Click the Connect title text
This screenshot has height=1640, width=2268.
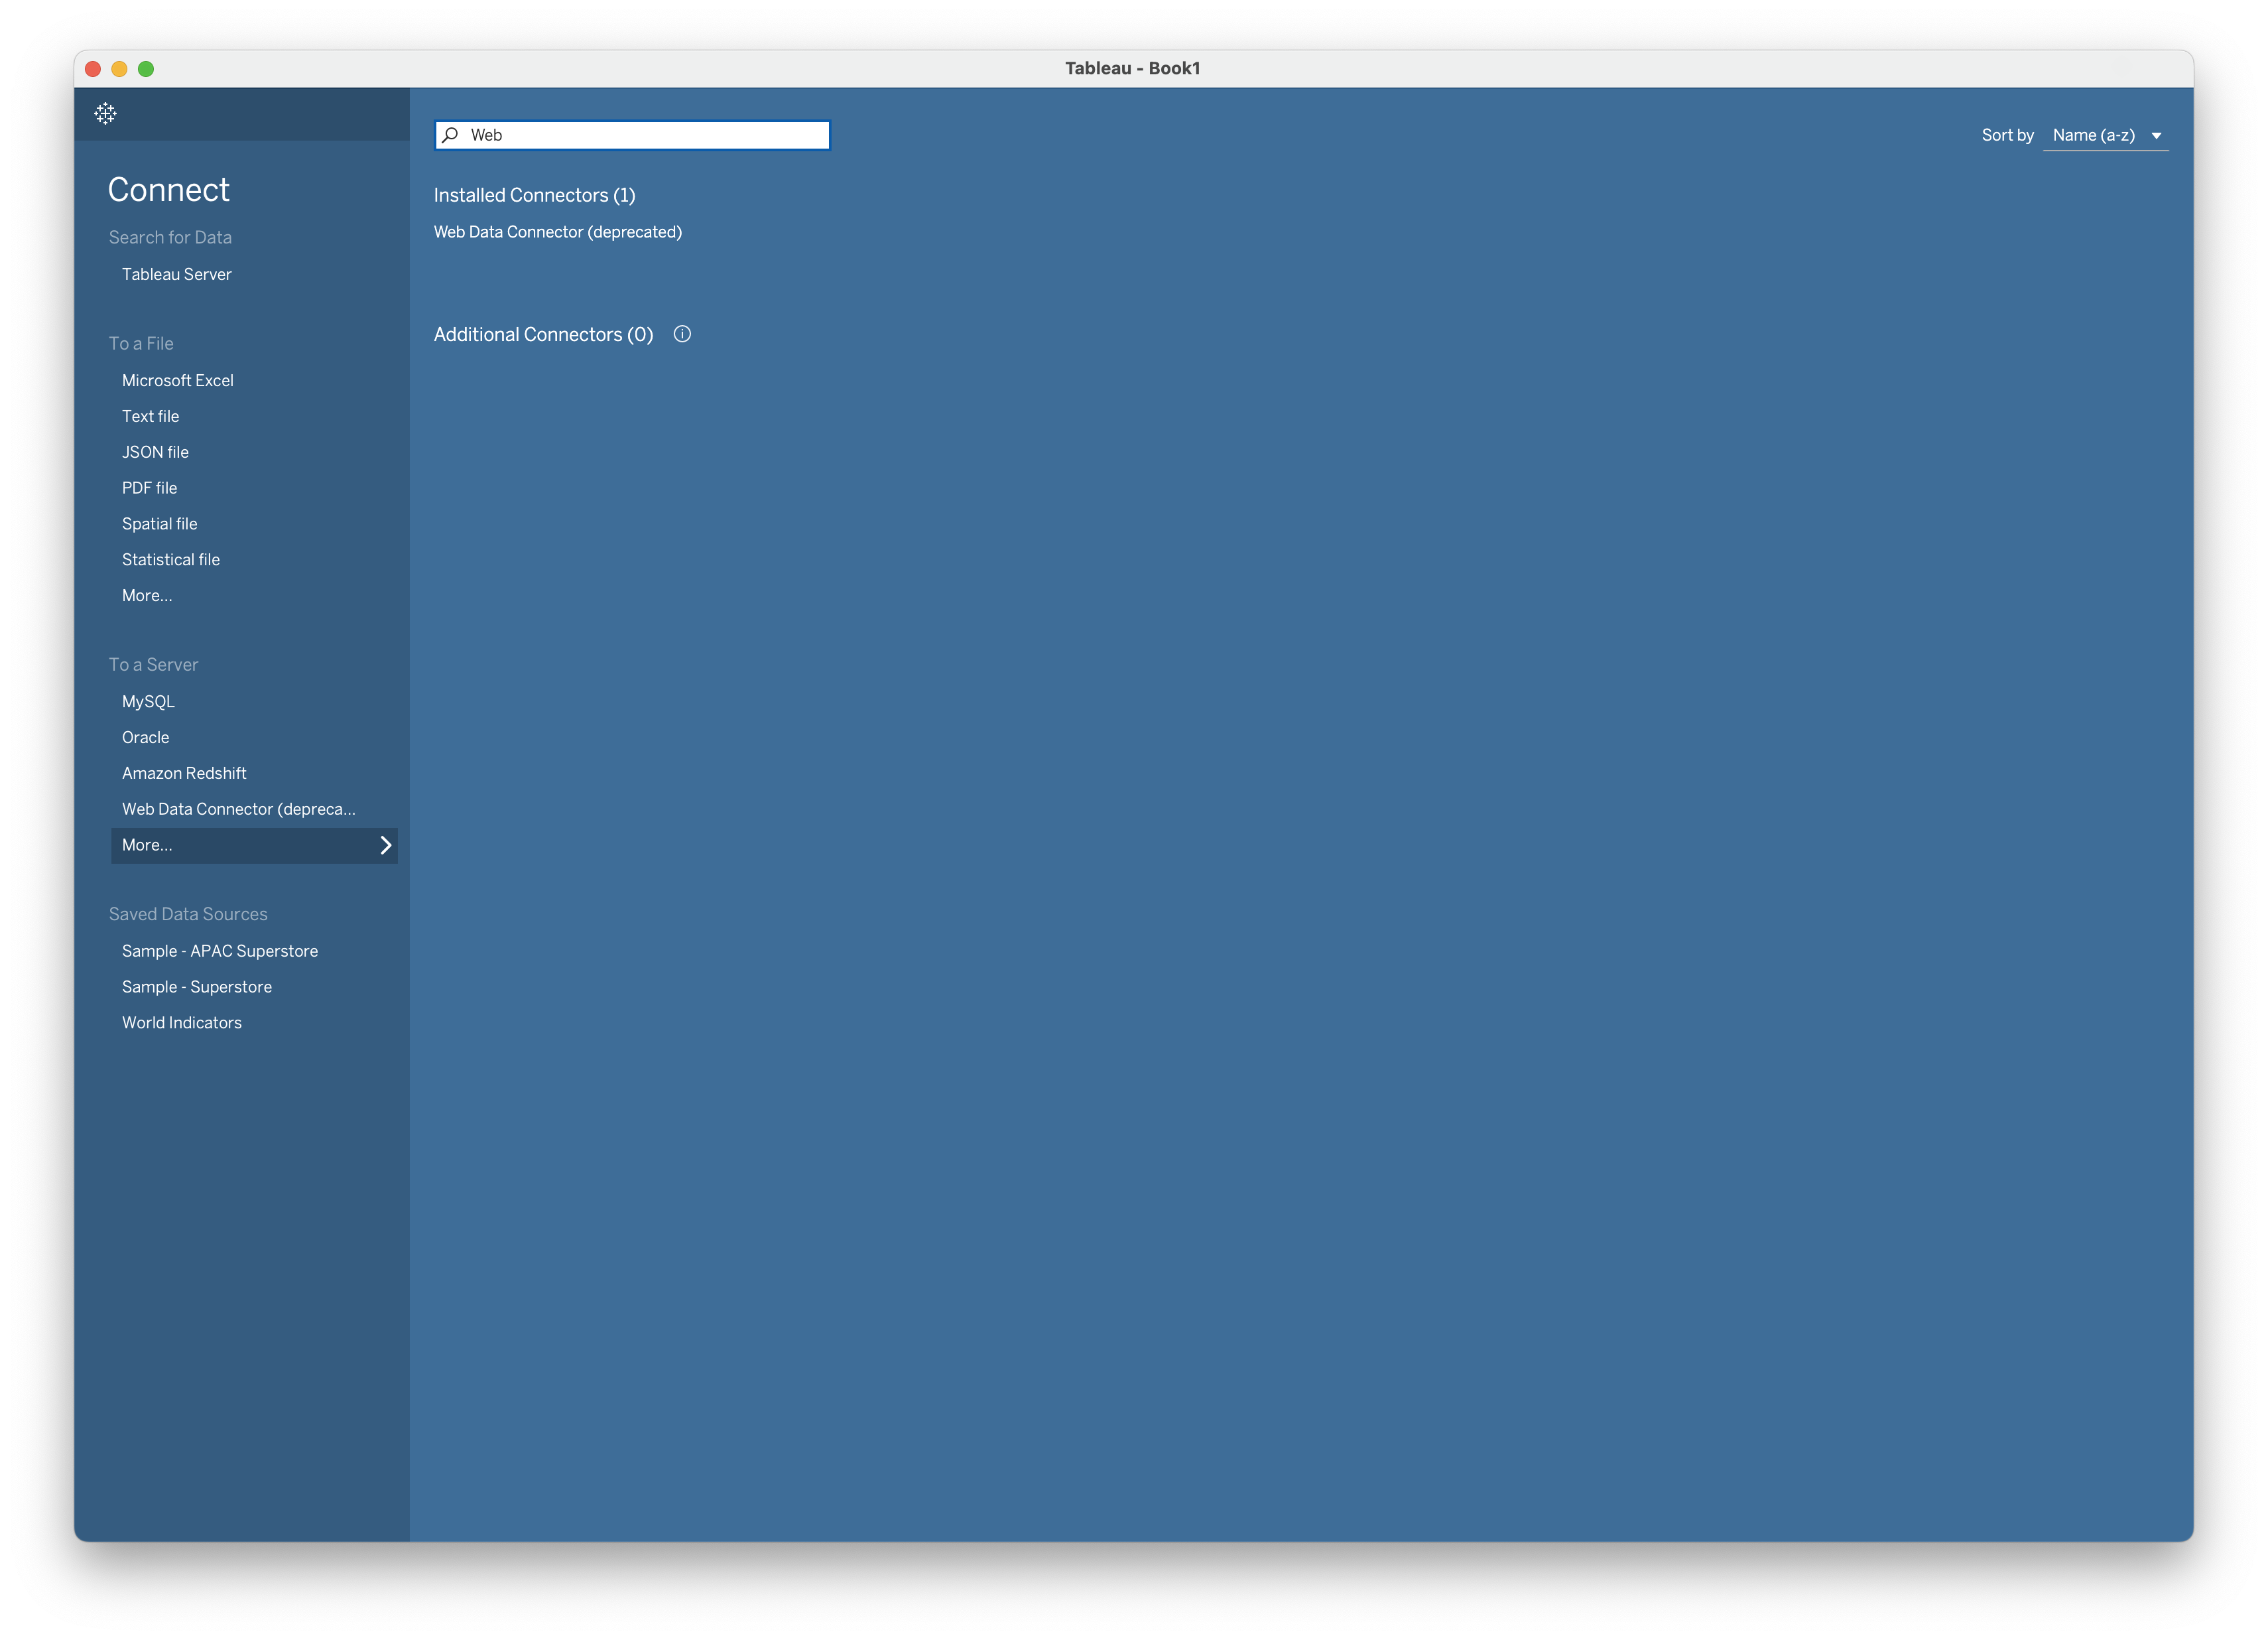[168, 190]
